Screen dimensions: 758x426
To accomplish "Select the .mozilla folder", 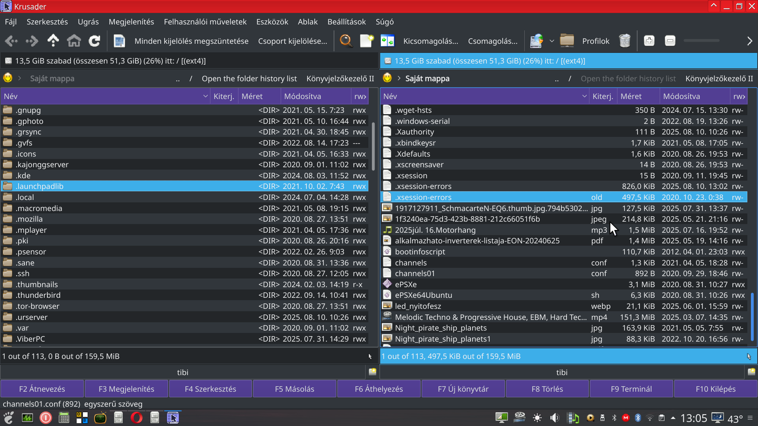I will [184, 219].
